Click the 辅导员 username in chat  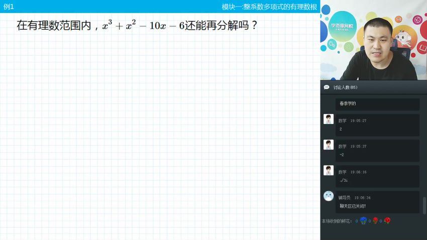(344, 198)
